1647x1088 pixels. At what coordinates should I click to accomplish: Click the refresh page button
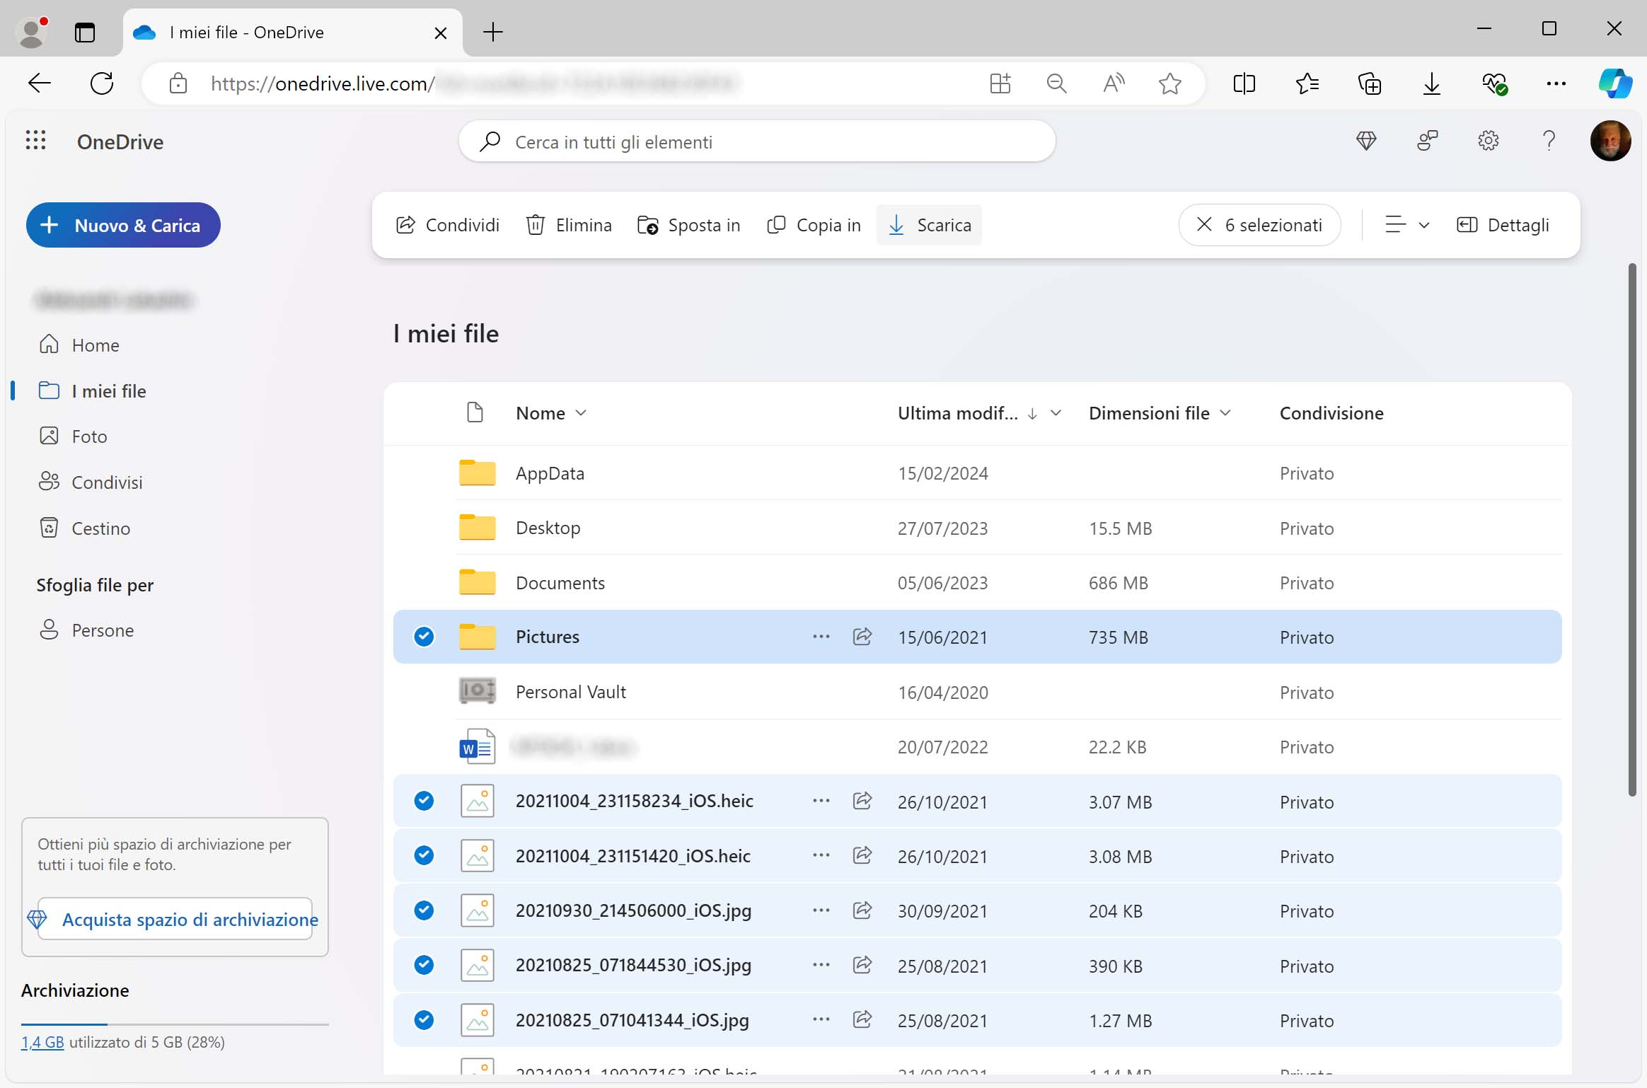pos(102,83)
